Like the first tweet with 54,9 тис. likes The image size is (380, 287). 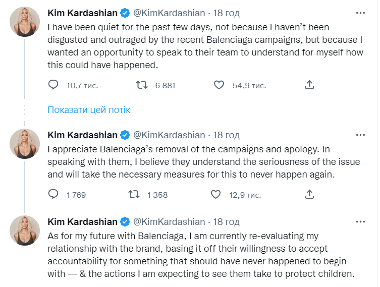219,85
